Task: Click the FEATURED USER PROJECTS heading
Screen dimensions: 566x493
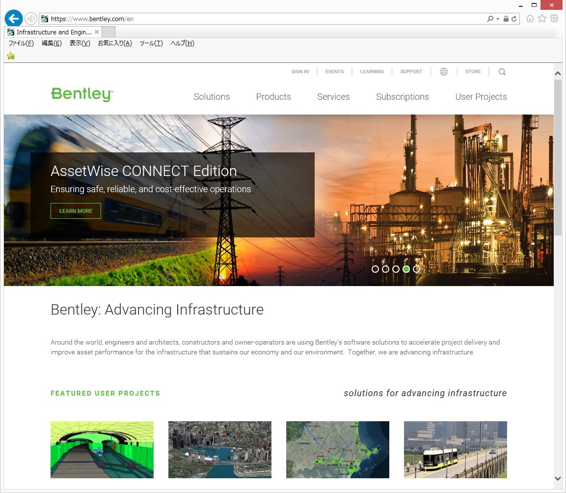Action: point(106,393)
